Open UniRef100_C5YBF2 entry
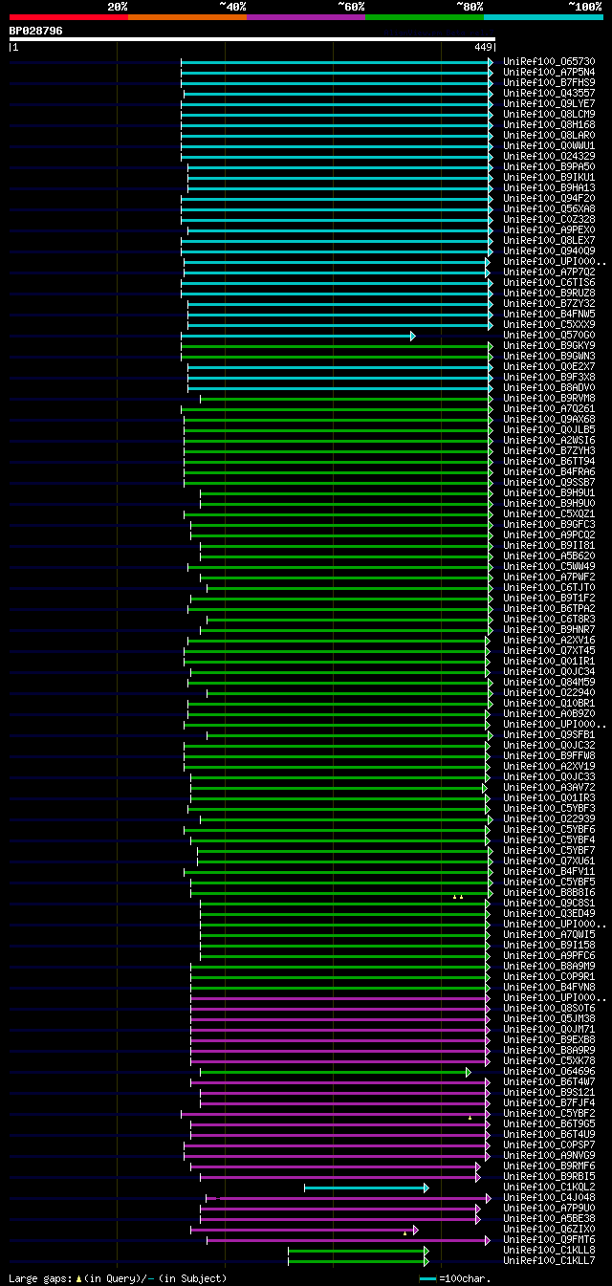The height and width of the screenshot is (1286, 612). point(550,1113)
